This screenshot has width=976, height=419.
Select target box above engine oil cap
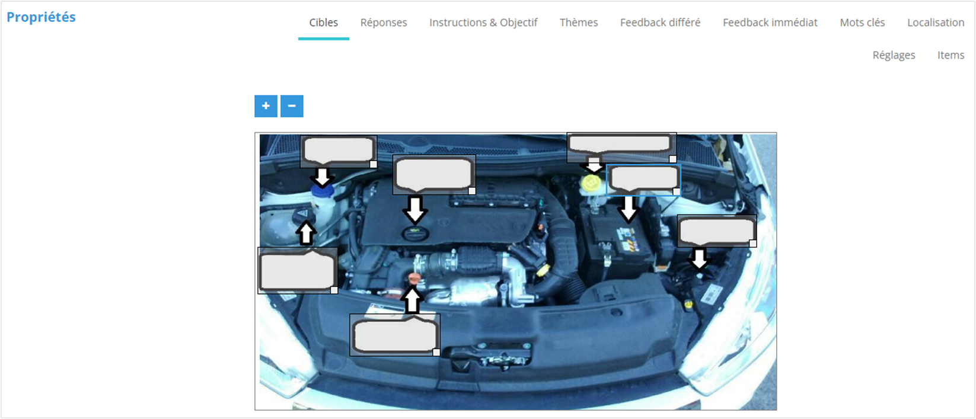tap(433, 174)
